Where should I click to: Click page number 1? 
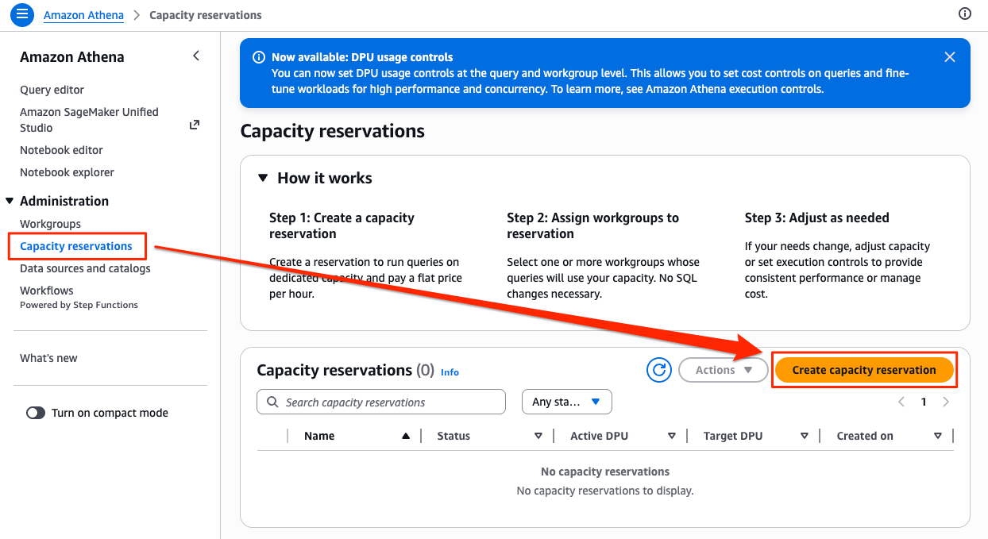pos(924,402)
